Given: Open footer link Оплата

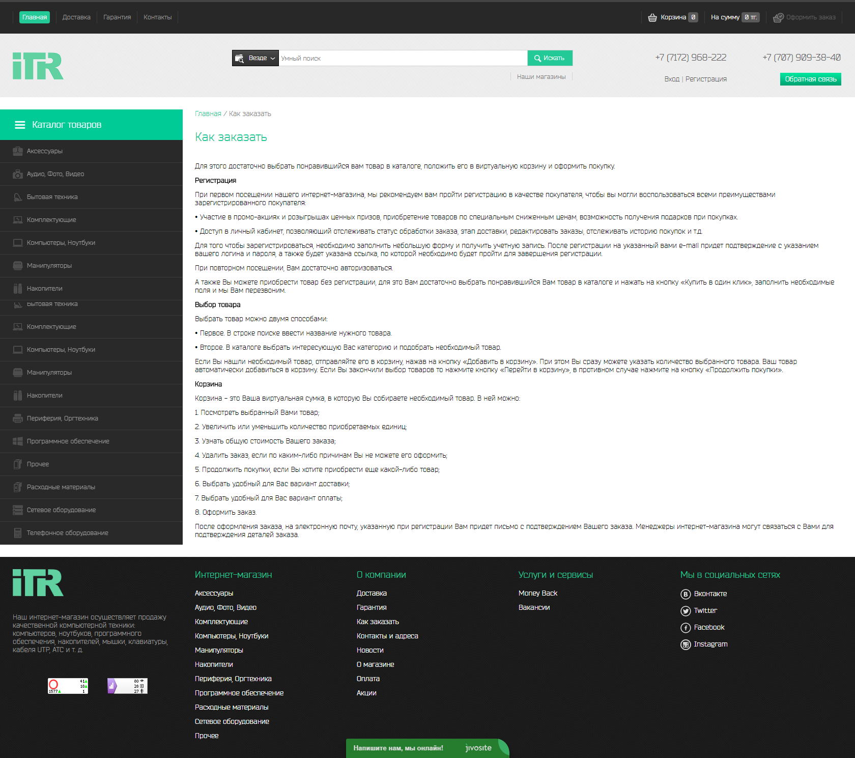Looking at the screenshot, I should click(x=368, y=679).
